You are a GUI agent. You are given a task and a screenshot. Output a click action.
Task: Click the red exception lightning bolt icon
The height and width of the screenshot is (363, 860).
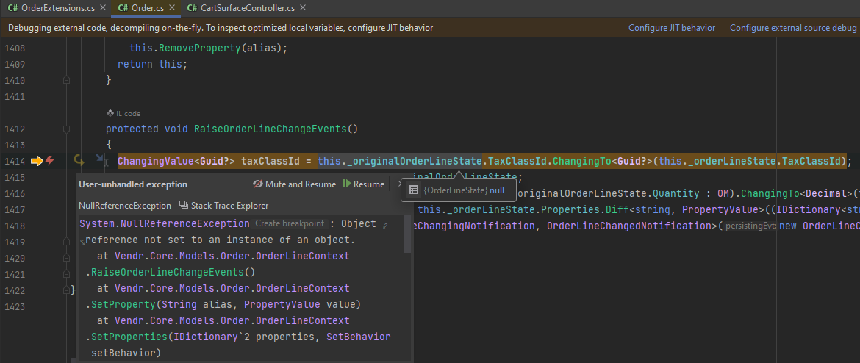[x=50, y=161]
